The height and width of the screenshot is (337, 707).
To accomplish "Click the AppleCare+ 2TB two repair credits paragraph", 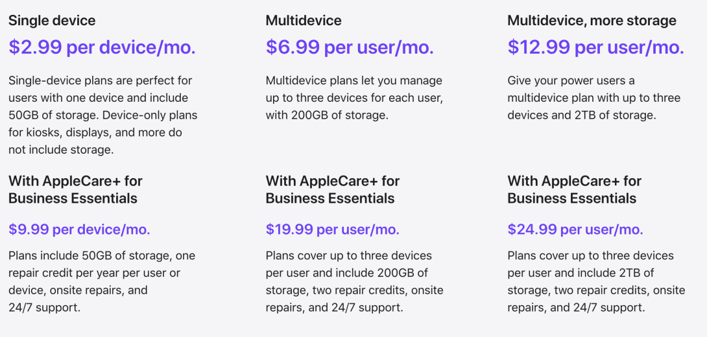I will click(x=596, y=281).
